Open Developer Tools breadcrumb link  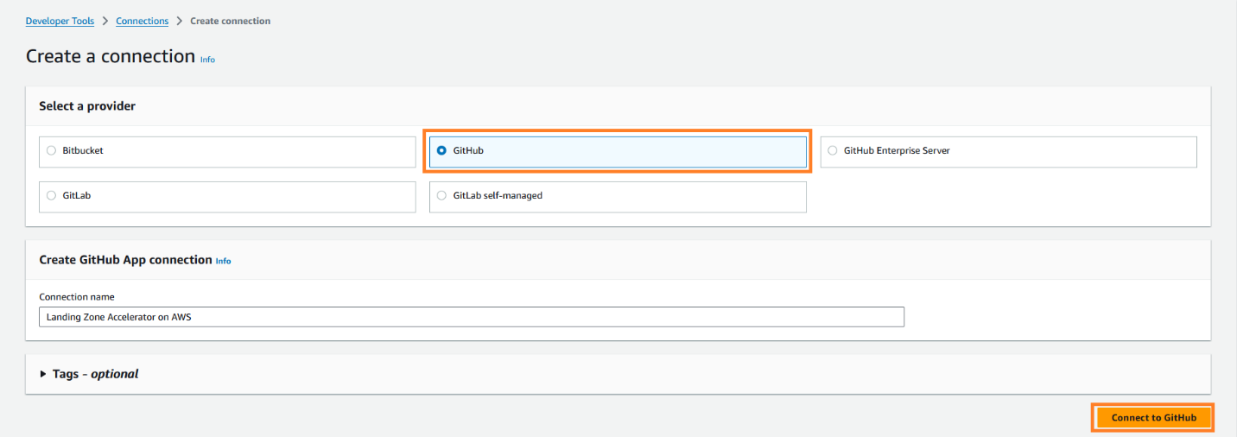click(x=60, y=21)
